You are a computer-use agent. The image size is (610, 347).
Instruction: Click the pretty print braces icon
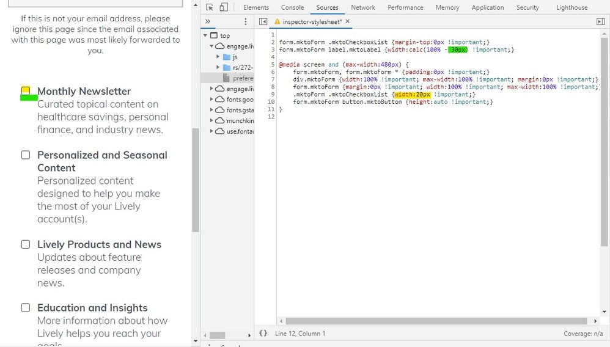(263, 334)
